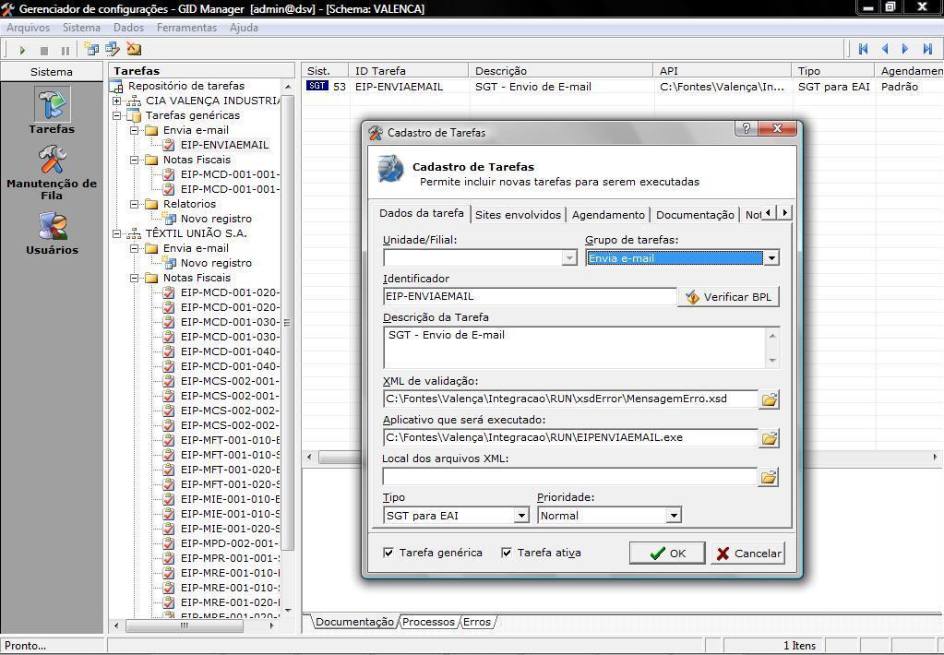Browse for the Aplicativo executable file

click(769, 438)
